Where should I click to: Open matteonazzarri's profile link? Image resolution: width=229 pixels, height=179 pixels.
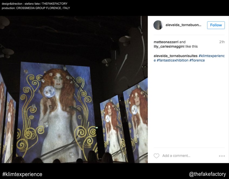[166, 42]
